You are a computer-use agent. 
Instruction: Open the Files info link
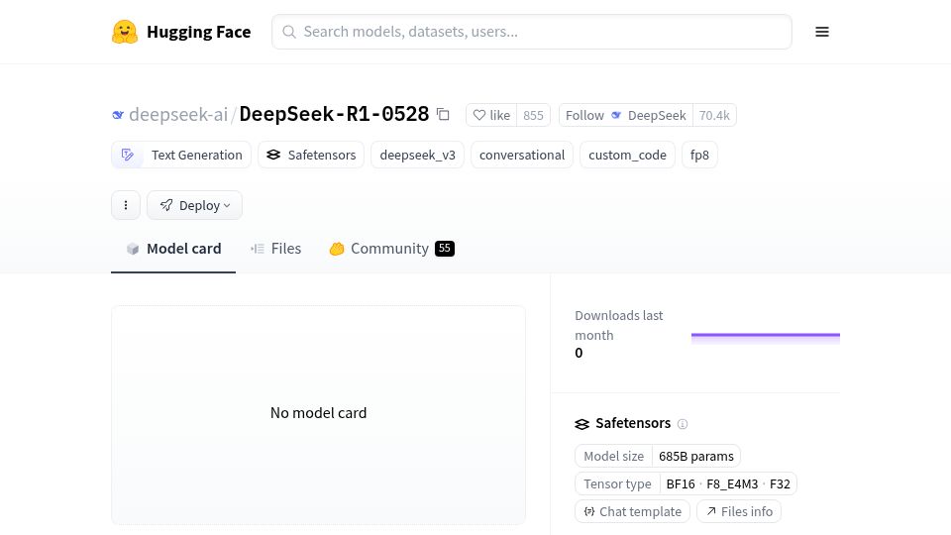[x=739, y=511]
